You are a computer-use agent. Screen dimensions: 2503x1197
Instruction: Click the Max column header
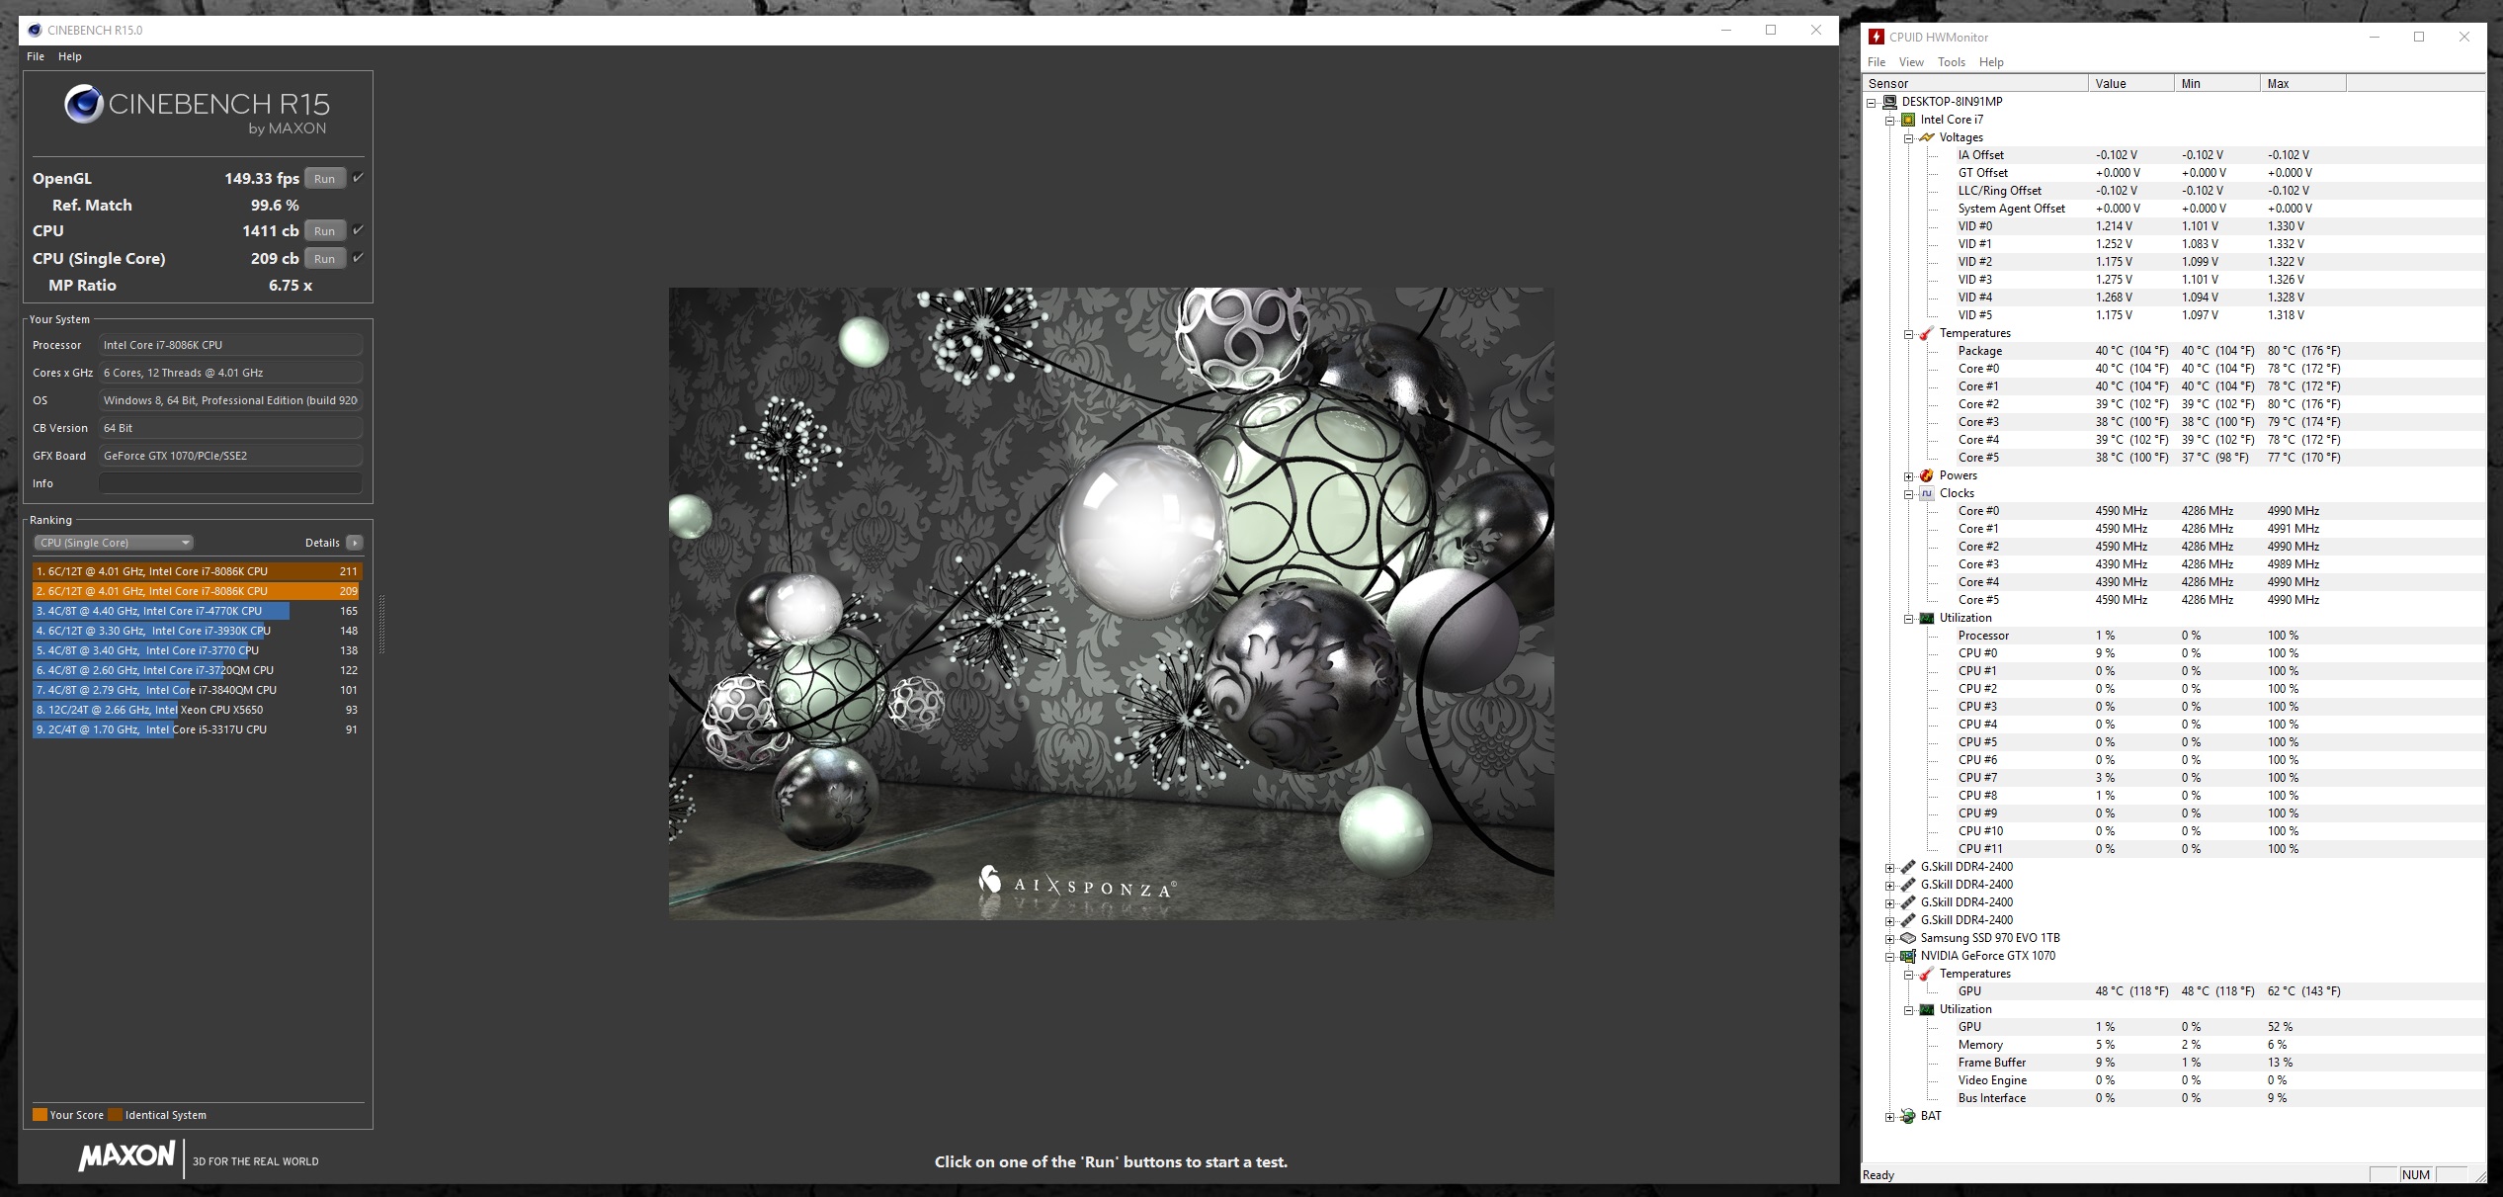pyautogui.click(x=2303, y=84)
